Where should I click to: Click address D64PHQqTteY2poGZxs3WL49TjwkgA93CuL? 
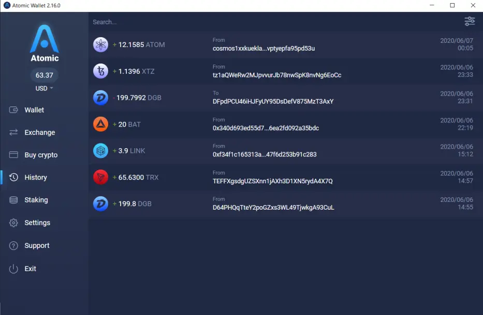273,208
